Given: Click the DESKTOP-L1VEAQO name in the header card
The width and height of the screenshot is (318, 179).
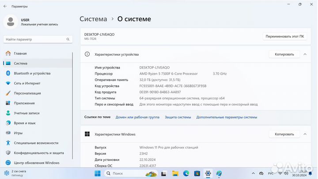Looking at the screenshot, I should [99, 34].
